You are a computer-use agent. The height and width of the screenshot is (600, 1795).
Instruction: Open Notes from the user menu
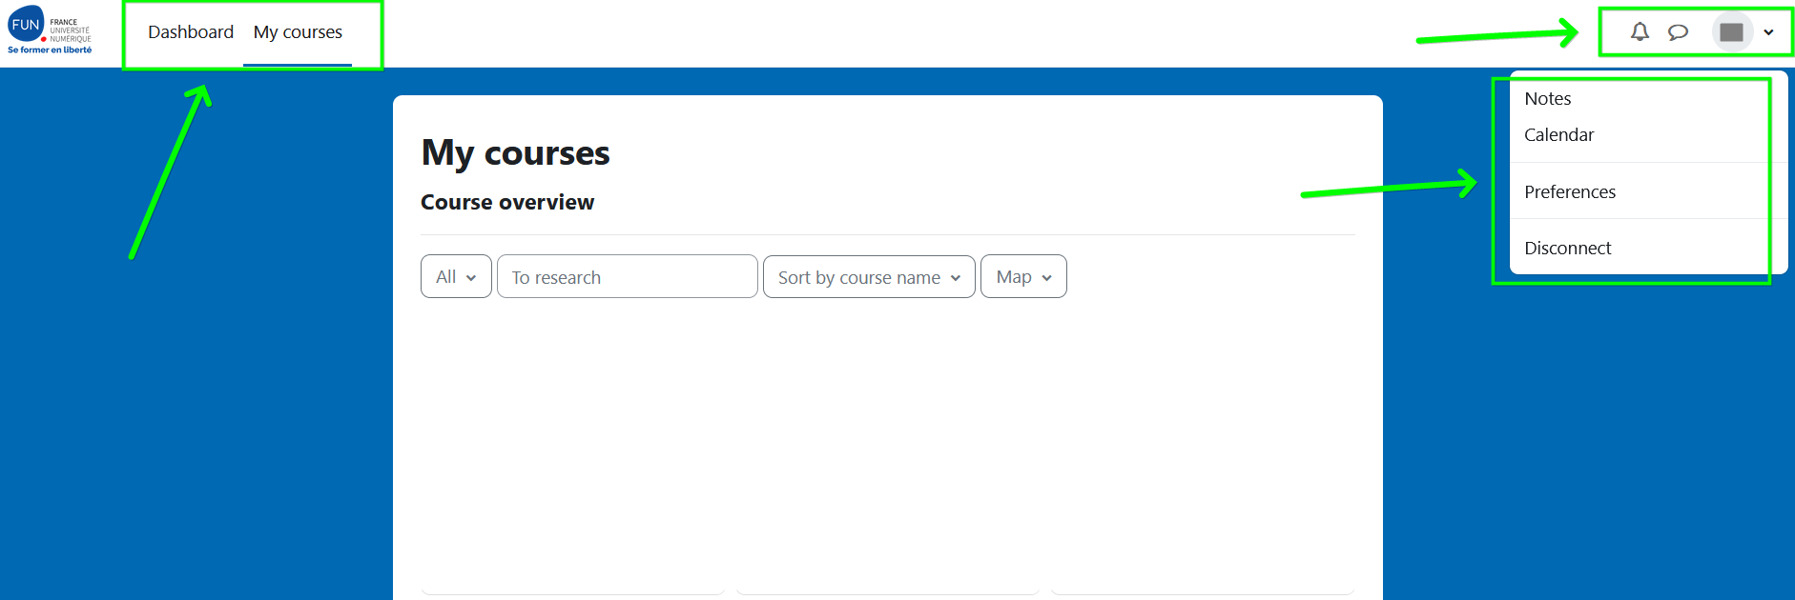point(1547,99)
